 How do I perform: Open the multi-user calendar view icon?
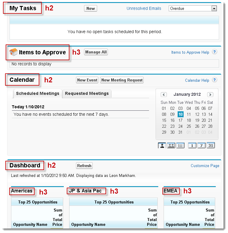point(171,145)
